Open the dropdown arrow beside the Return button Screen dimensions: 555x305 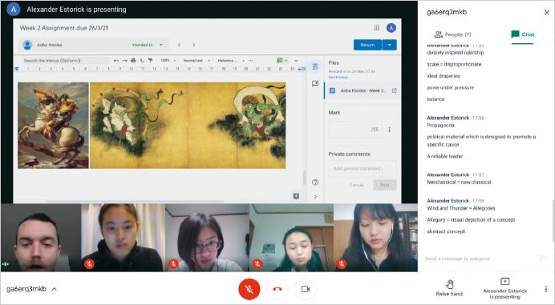click(x=389, y=45)
